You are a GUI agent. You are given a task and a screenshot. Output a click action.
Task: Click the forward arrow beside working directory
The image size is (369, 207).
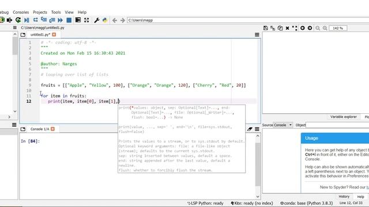[123, 21]
